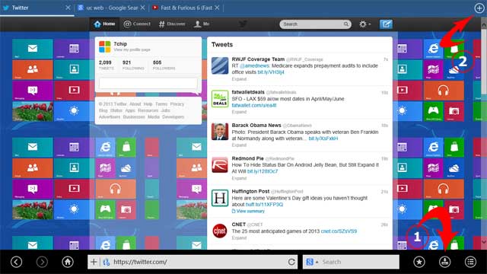
Task: Expand the CNET tweet
Action: pyautogui.click(x=239, y=238)
